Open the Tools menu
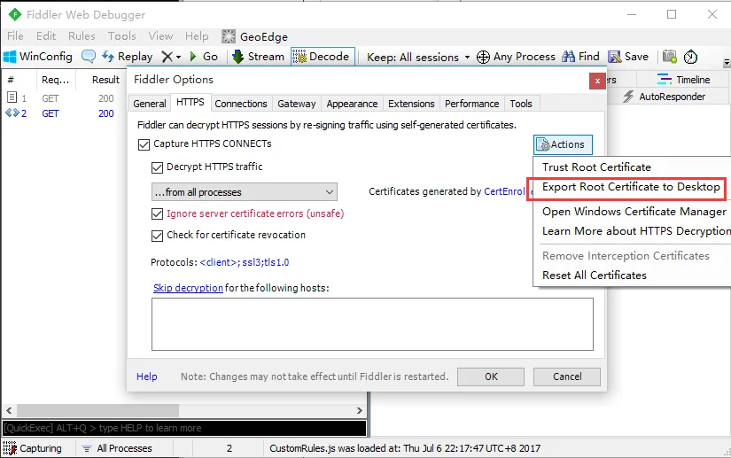 pos(121,35)
